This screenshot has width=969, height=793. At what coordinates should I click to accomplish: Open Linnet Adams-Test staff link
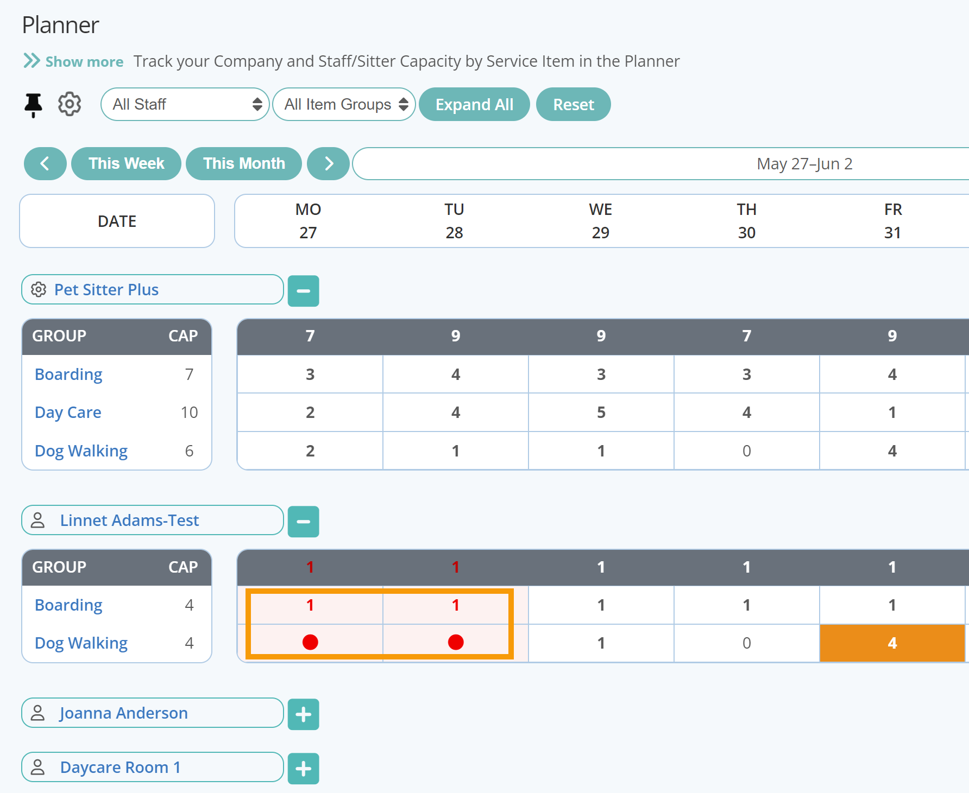click(129, 521)
